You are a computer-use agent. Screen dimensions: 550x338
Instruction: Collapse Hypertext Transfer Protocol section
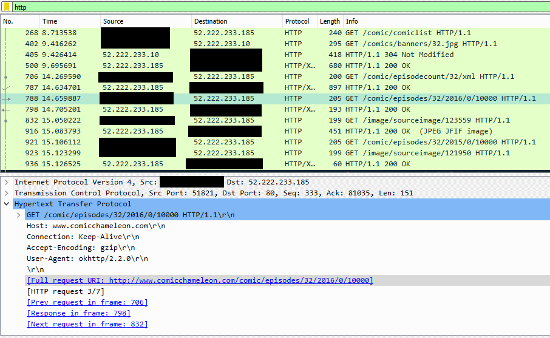pos(6,204)
